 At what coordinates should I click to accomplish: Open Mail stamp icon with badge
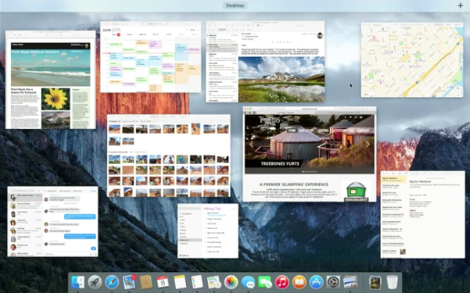click(x=129, y=282)
